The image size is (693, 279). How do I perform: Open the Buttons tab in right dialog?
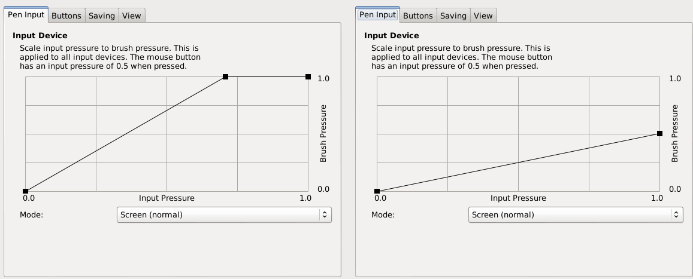(x=417, y=16)
